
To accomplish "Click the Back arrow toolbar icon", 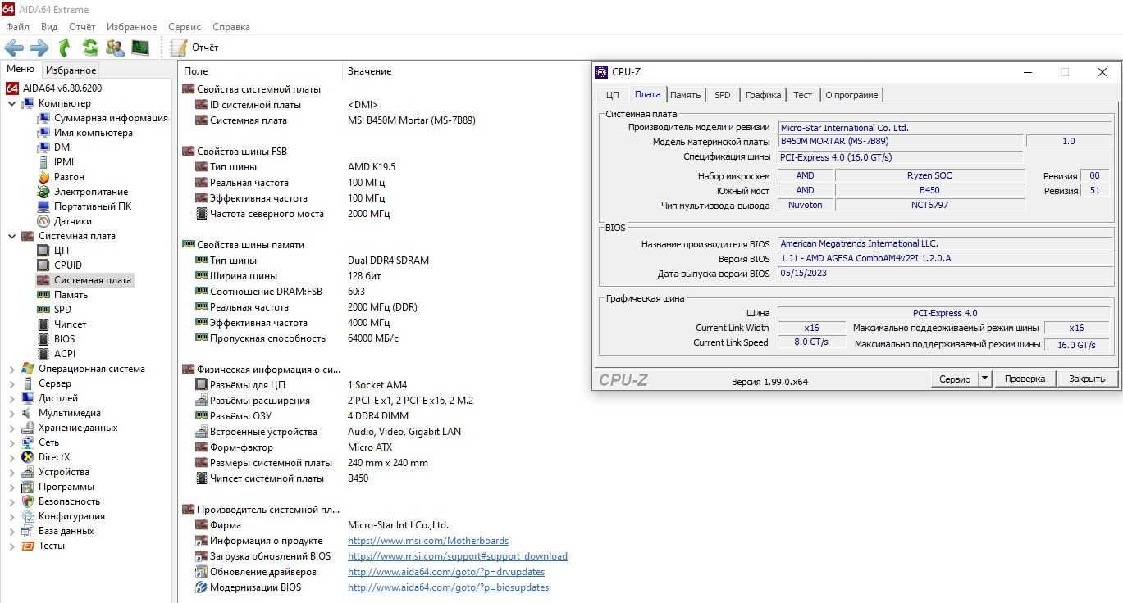I will tap(14, 48).
